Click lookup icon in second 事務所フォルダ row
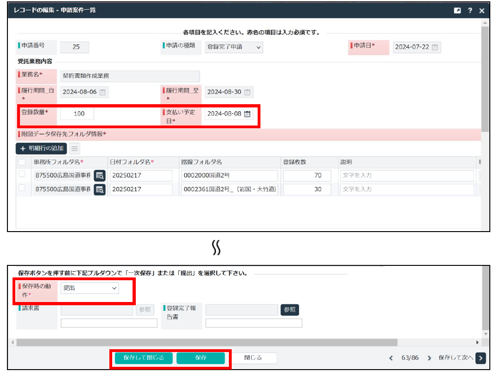This screenshot has height=371, width=494. click(x=100, y=189)
